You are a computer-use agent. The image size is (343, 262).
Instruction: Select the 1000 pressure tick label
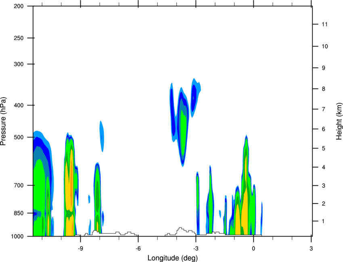point(17,236)
